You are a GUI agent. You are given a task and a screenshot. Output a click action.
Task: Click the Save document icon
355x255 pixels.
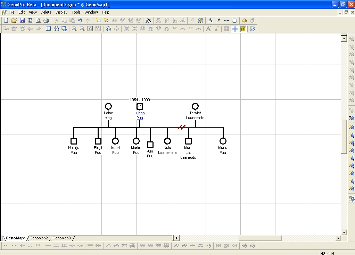point(22,20)
